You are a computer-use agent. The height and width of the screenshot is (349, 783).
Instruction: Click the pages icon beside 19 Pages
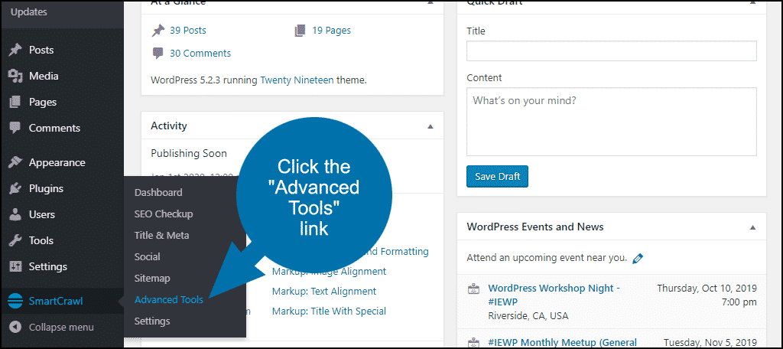[x=300, y=31]
